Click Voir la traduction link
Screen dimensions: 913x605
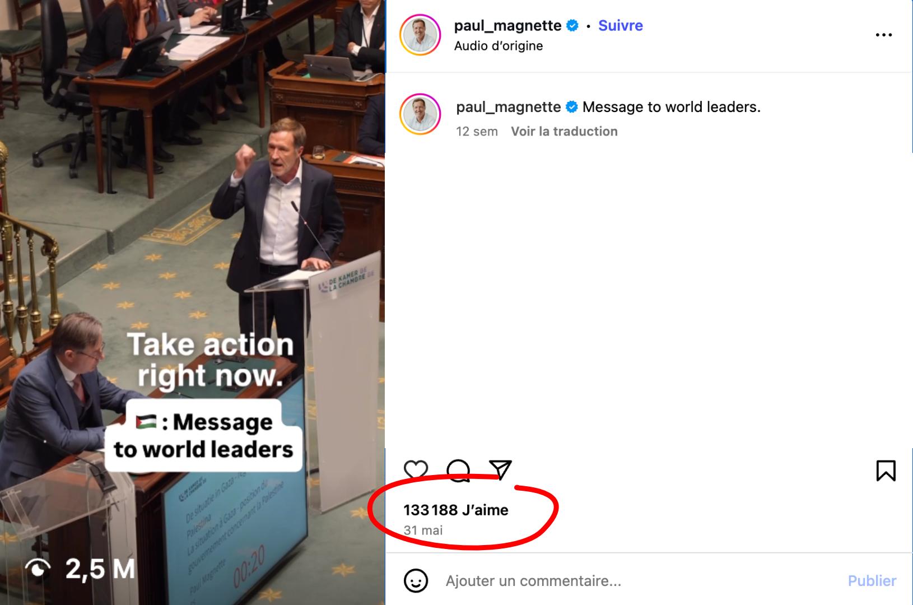click(x=564, y=132)
